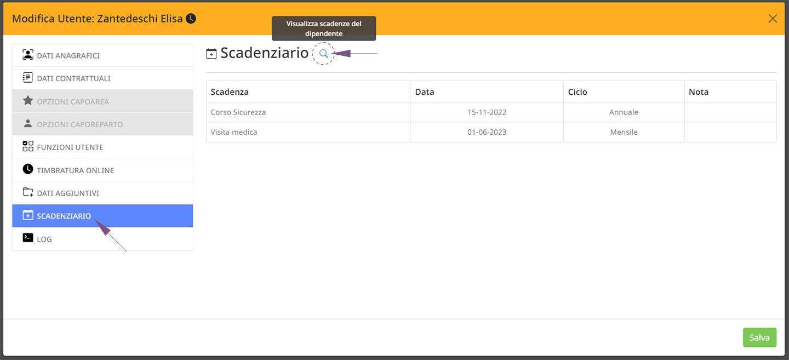Click the checklist grid icon of Funzioni Utente
Image resolution: width=789 pixels, height=360 pixels.
click(x=28, y=146)
